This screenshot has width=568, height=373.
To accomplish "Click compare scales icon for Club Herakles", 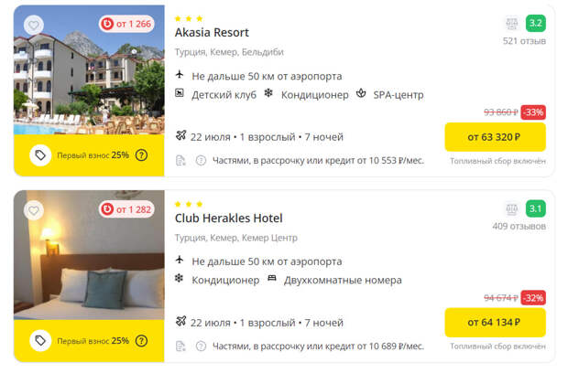I will pos(512,209).
